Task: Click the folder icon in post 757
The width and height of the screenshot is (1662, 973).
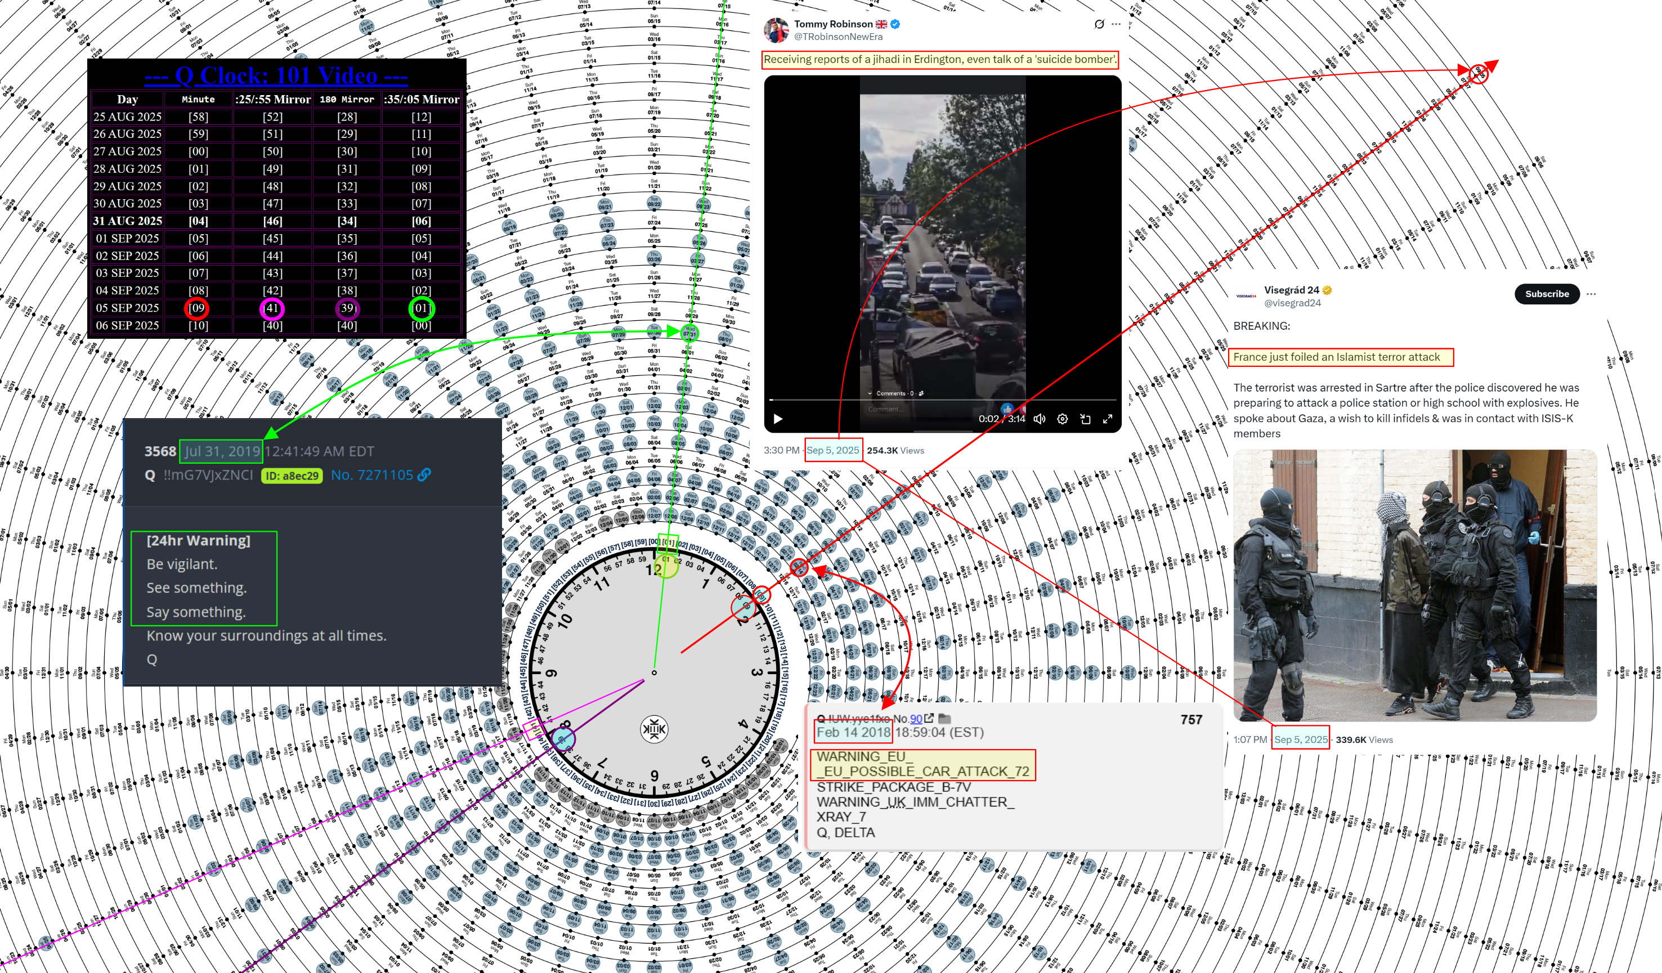Action: [944, 719]
